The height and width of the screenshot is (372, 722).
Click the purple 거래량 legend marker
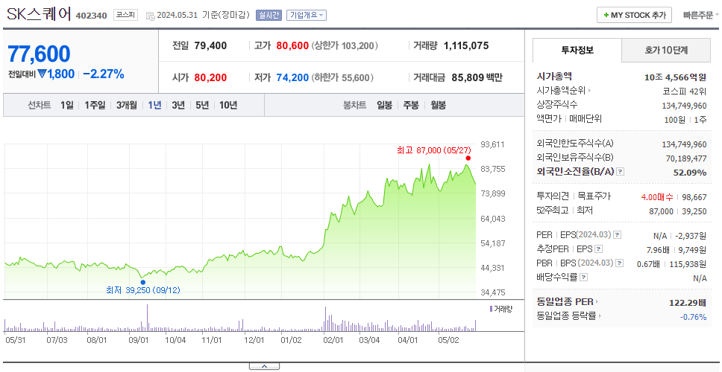click(x=491, y=309)
